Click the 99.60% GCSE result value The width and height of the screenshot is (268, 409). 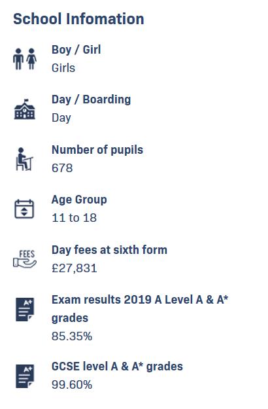(72, 385)
